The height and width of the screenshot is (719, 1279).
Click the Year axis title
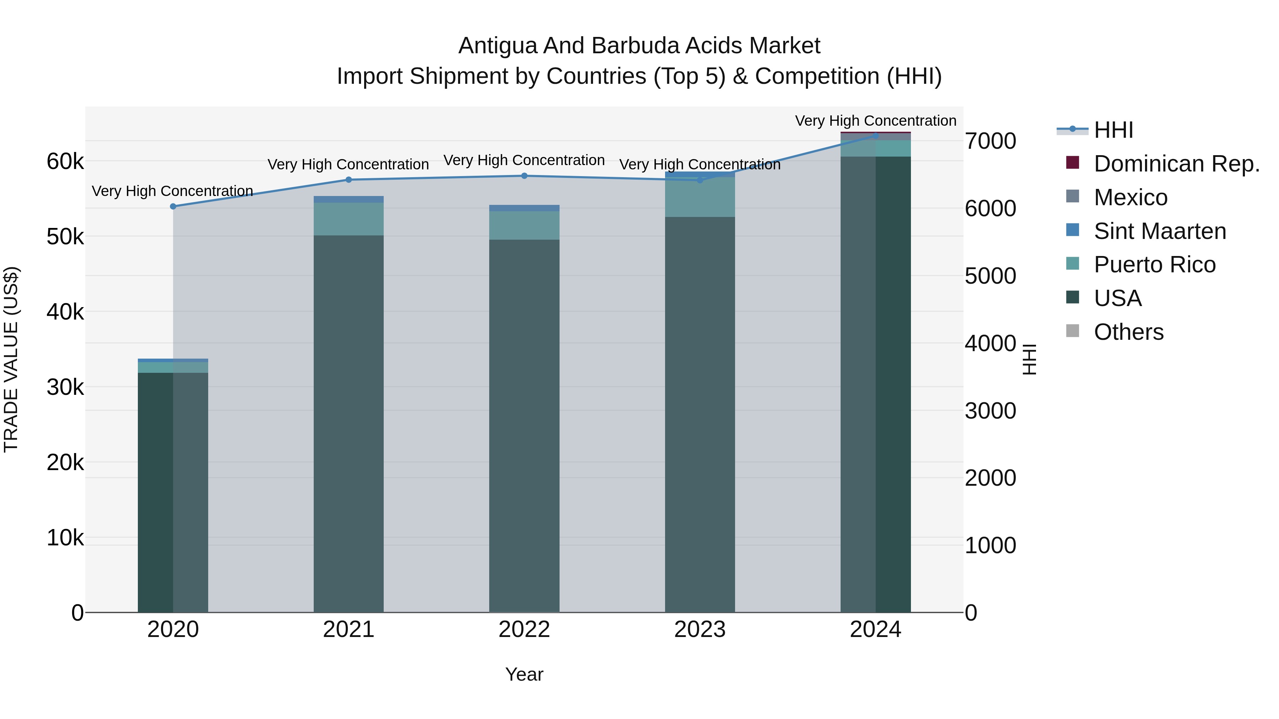tap(524, 675)
